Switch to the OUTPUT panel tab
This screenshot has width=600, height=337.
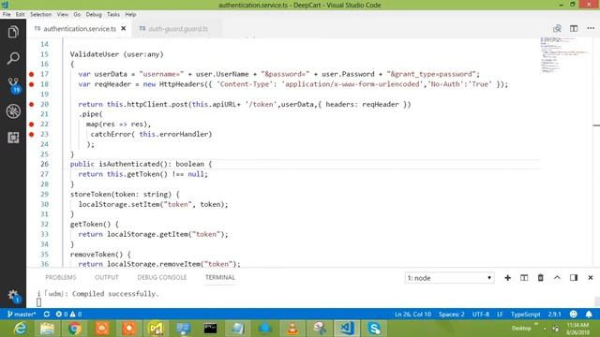click(x=106, y=277)
